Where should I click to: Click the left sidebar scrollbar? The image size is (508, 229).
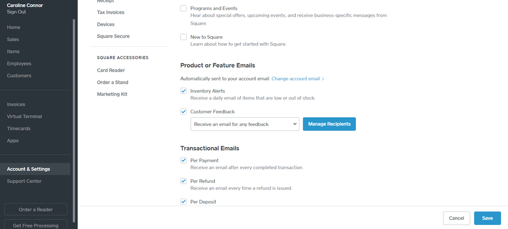click(75, 102)
